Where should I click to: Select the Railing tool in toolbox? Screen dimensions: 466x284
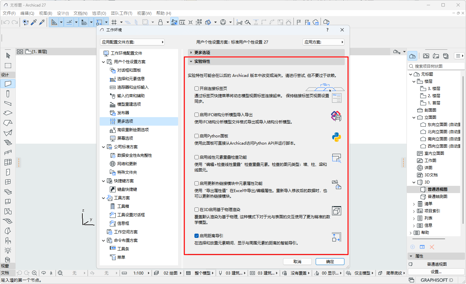click(8, 152)
